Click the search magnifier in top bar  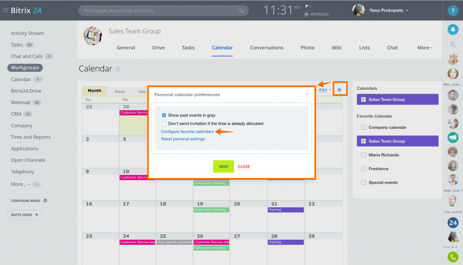pyautogui.click(x=241, y=11)
